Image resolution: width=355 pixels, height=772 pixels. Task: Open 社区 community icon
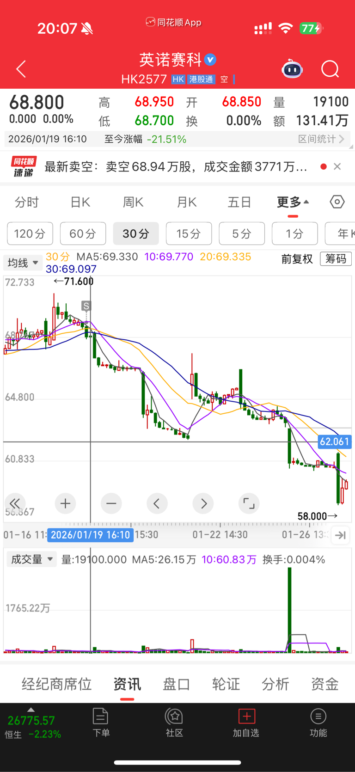[174, 722]
